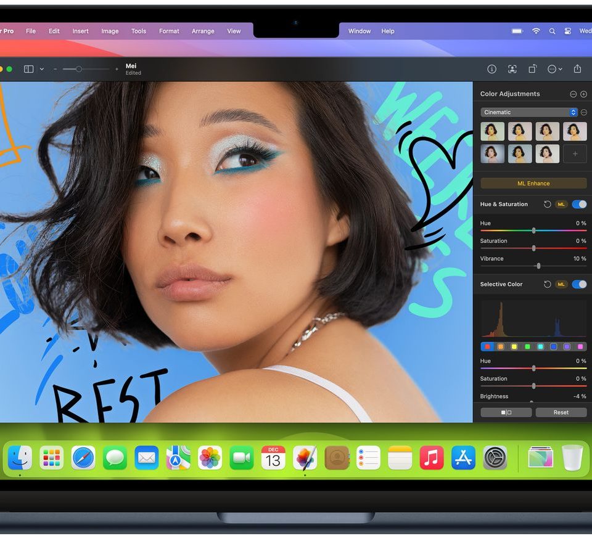This screenshot has height=538, width=592.
Task: Click the Vibrance slider handle
Action: coord(538,266)
